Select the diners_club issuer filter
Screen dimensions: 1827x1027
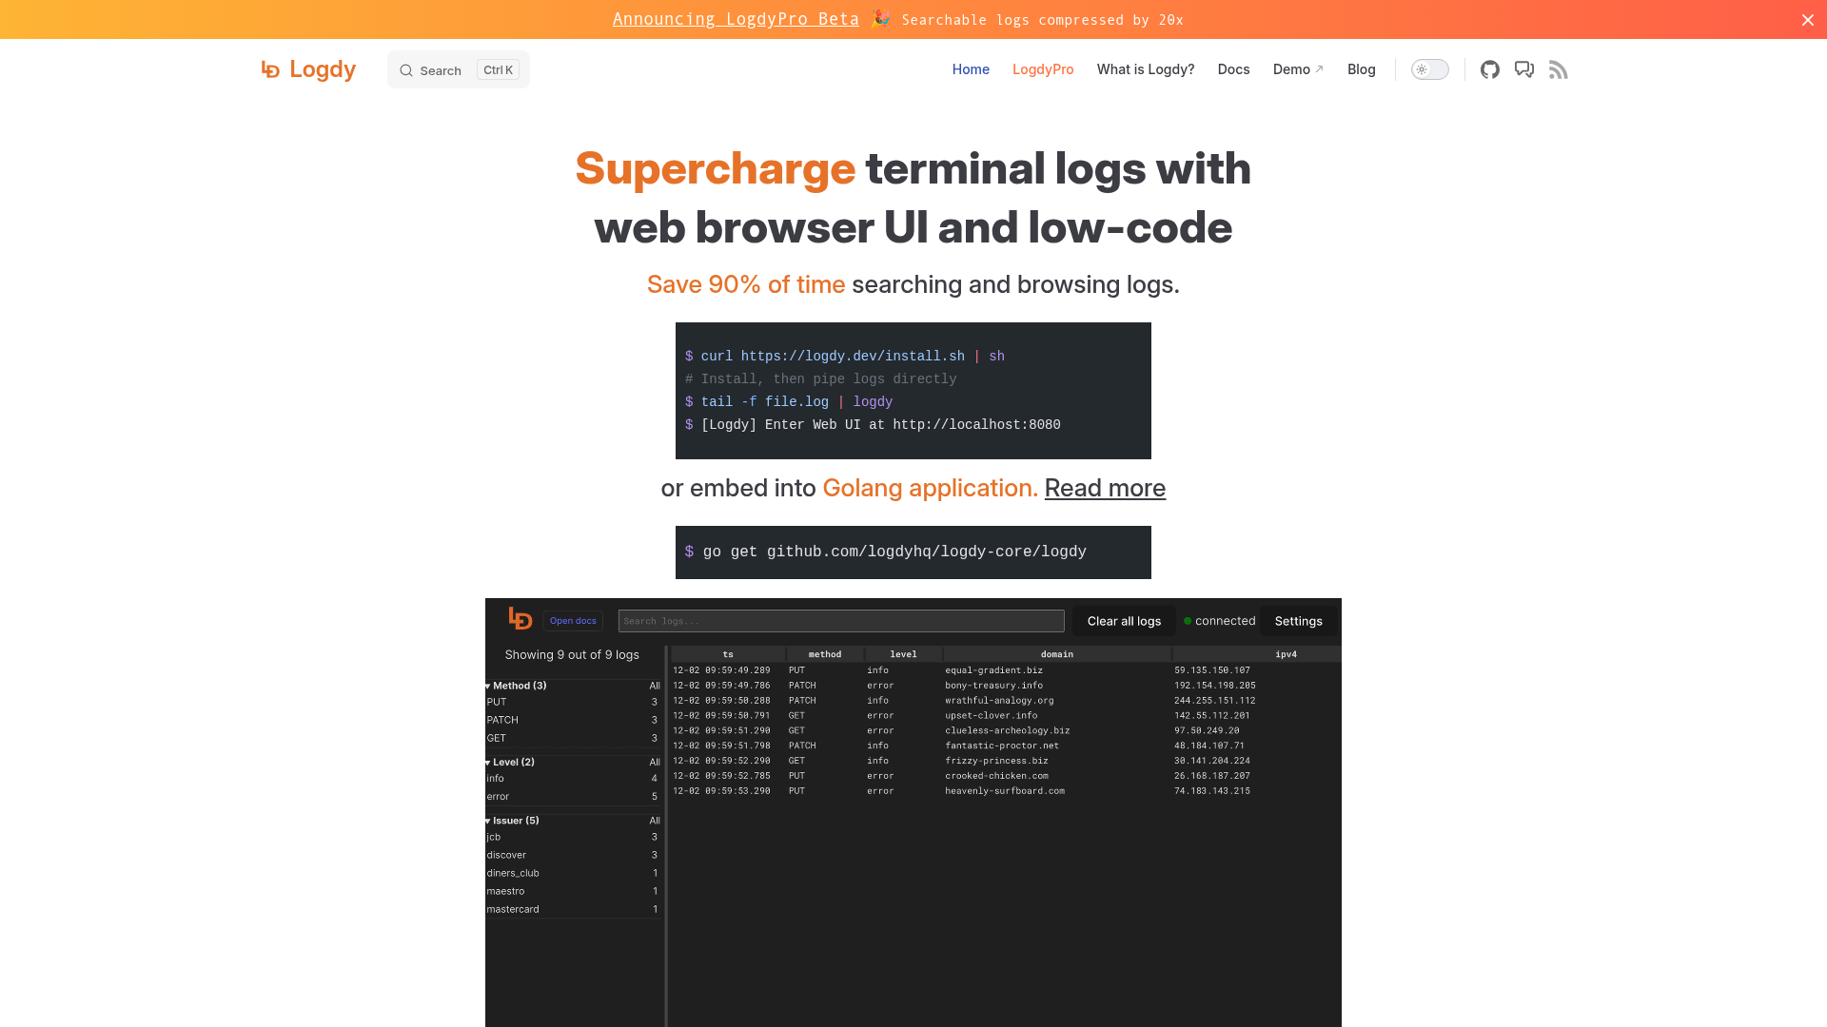click(x=572, y=873)
